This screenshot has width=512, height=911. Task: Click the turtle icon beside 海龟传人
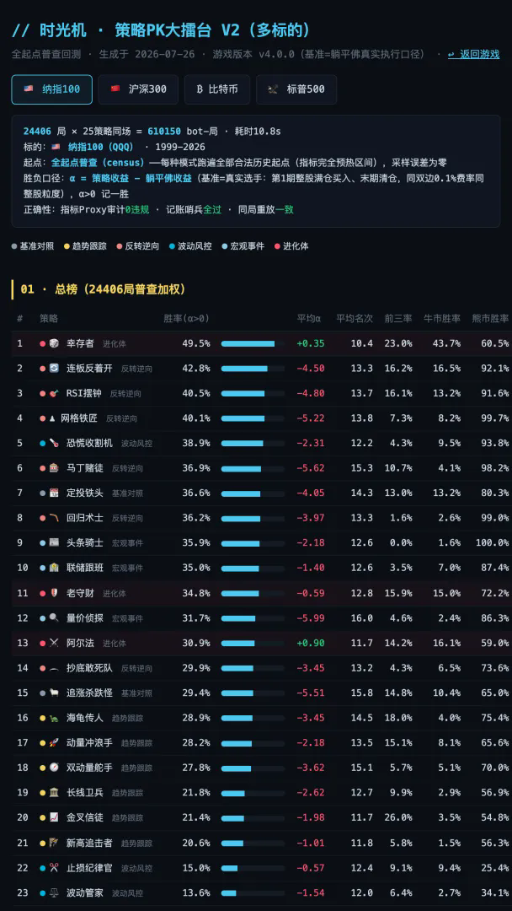tap(53, 718)
